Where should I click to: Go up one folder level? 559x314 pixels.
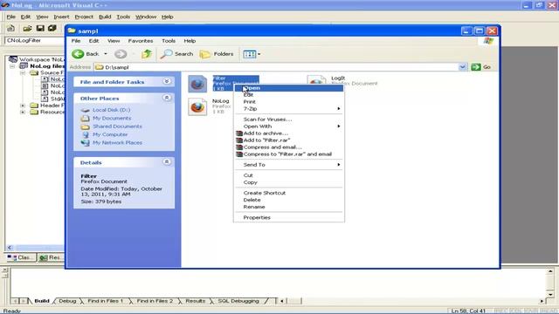click(147, 54)
